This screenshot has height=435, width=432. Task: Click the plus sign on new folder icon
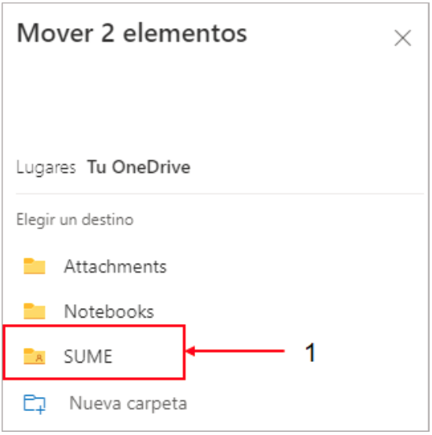[41, 409]
